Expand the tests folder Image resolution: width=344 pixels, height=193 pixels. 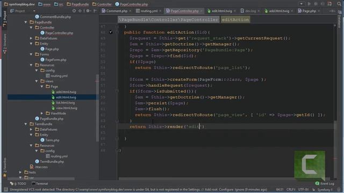(20, 172)
